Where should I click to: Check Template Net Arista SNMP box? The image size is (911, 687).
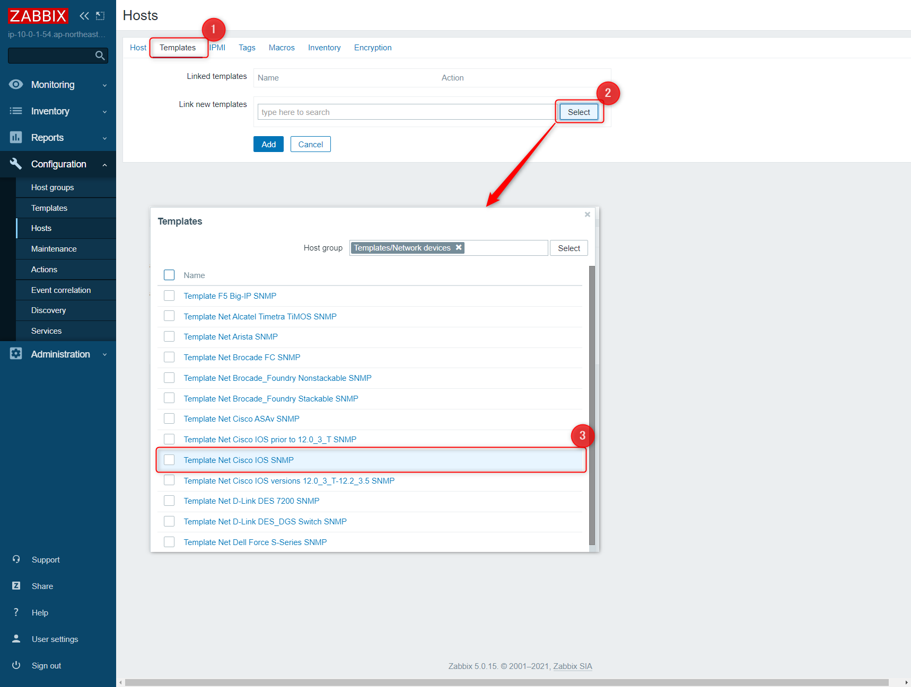169,336
